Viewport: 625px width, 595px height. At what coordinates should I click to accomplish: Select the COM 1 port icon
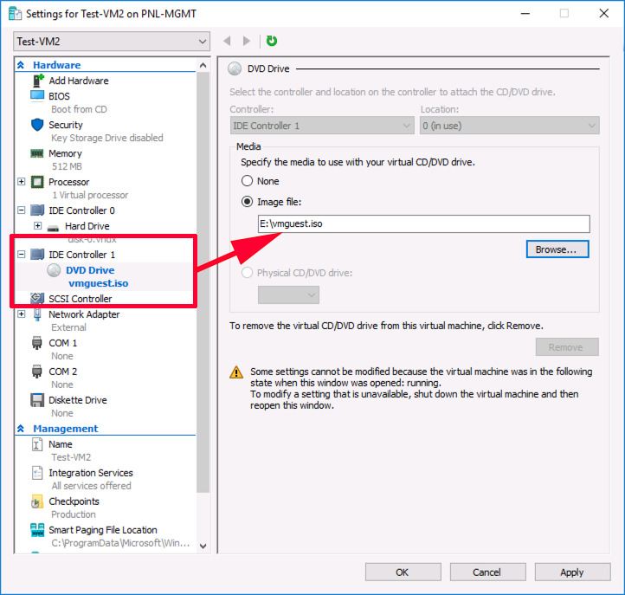(x=36, y=343)
